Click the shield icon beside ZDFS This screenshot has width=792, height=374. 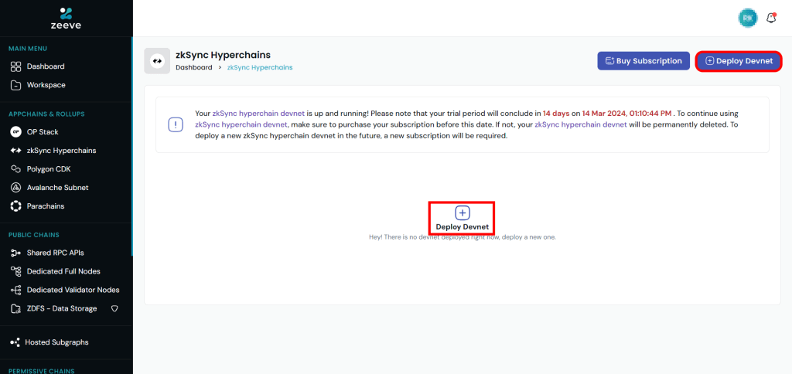pyautogui.click(x=114, y=308)
